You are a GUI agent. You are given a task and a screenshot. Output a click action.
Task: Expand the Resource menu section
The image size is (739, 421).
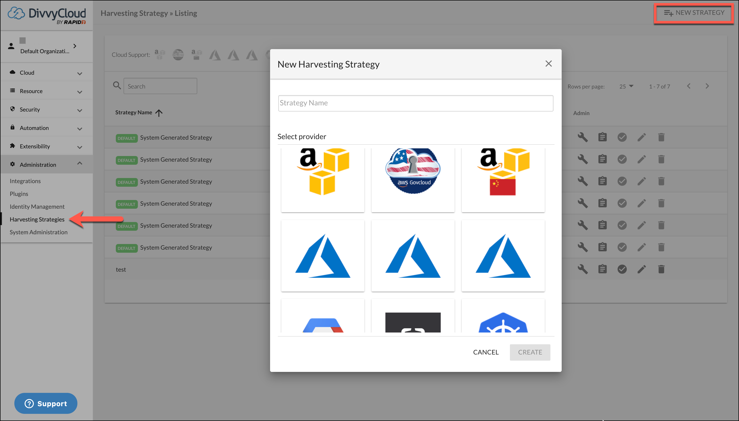click(x=47, y=91)
